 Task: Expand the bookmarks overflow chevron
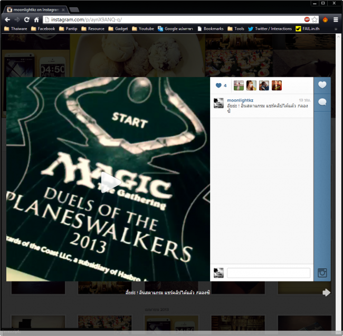336,29
